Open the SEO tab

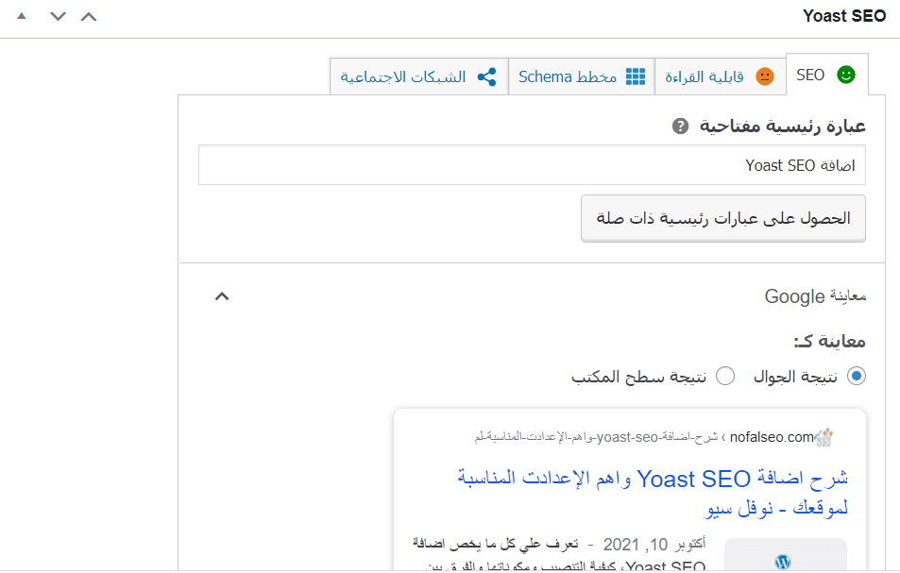826,76
